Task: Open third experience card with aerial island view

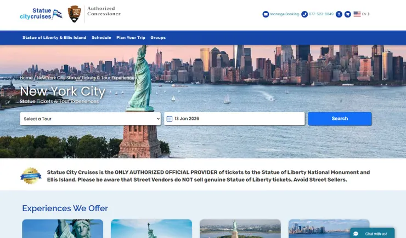Action: point(240,229)
